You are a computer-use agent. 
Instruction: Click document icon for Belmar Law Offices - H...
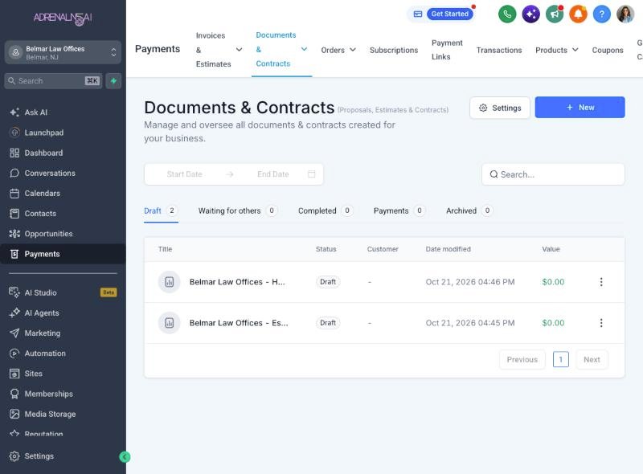click(170, 282)
